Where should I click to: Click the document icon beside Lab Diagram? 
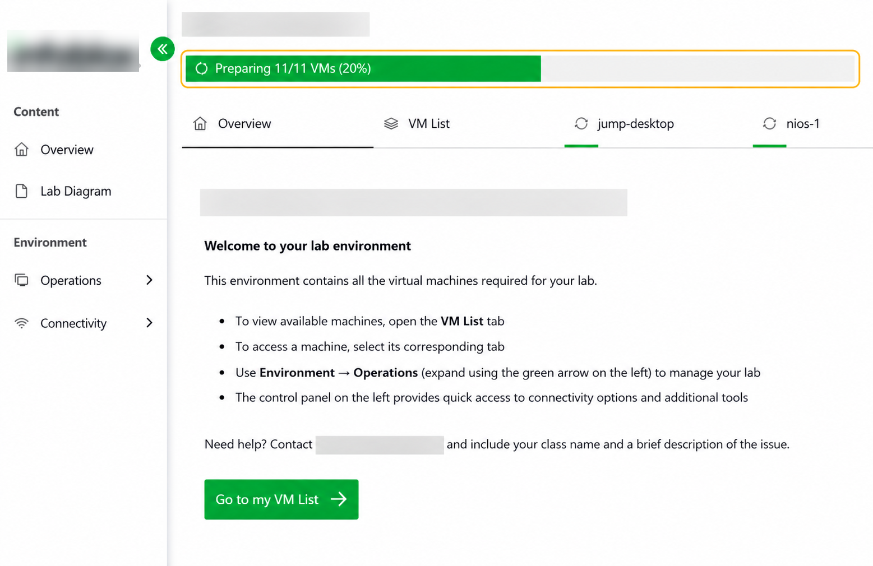click(21, 191)
